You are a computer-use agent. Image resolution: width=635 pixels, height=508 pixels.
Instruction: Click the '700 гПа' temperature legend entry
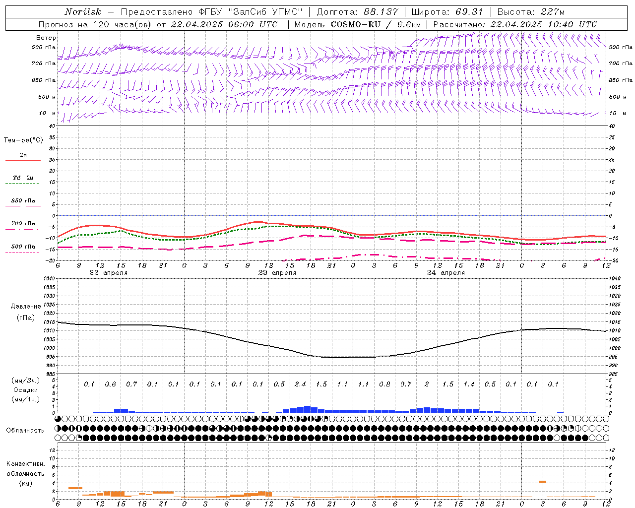23,224
